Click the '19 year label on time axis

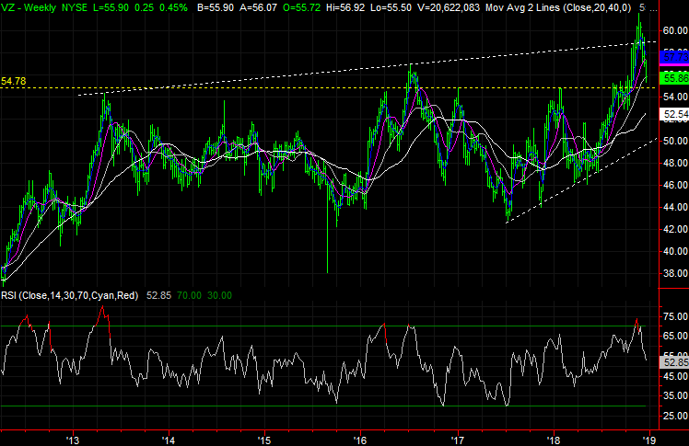pyautogui.click(x=649, y=440)
